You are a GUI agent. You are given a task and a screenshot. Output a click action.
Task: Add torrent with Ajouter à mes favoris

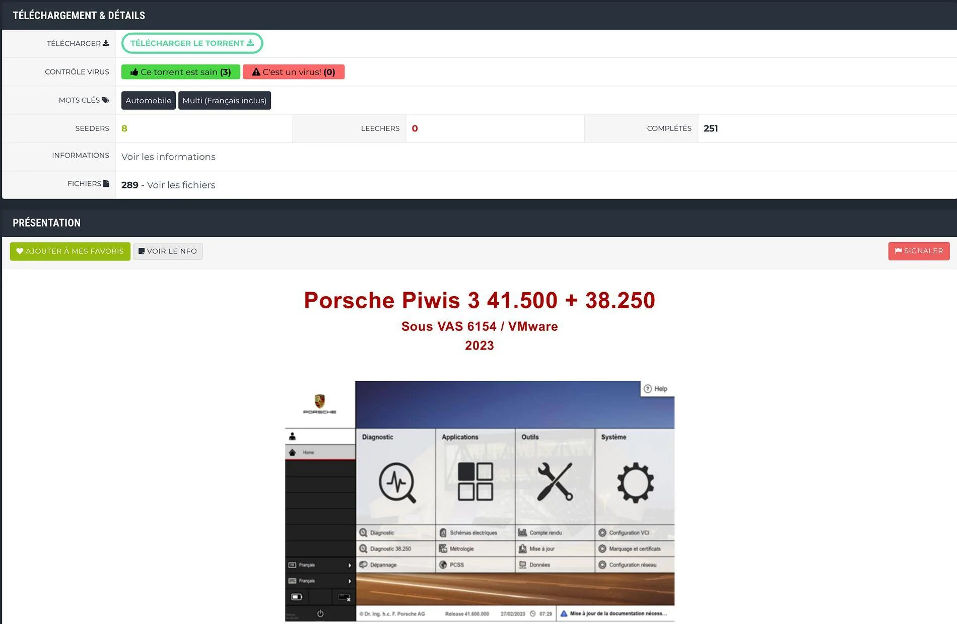pos(70,251)
